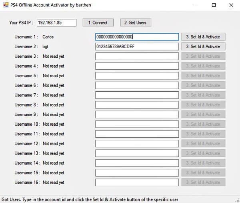Click the "Username 2 :" label
Screen dimensions: 240x203
(26, 46)
